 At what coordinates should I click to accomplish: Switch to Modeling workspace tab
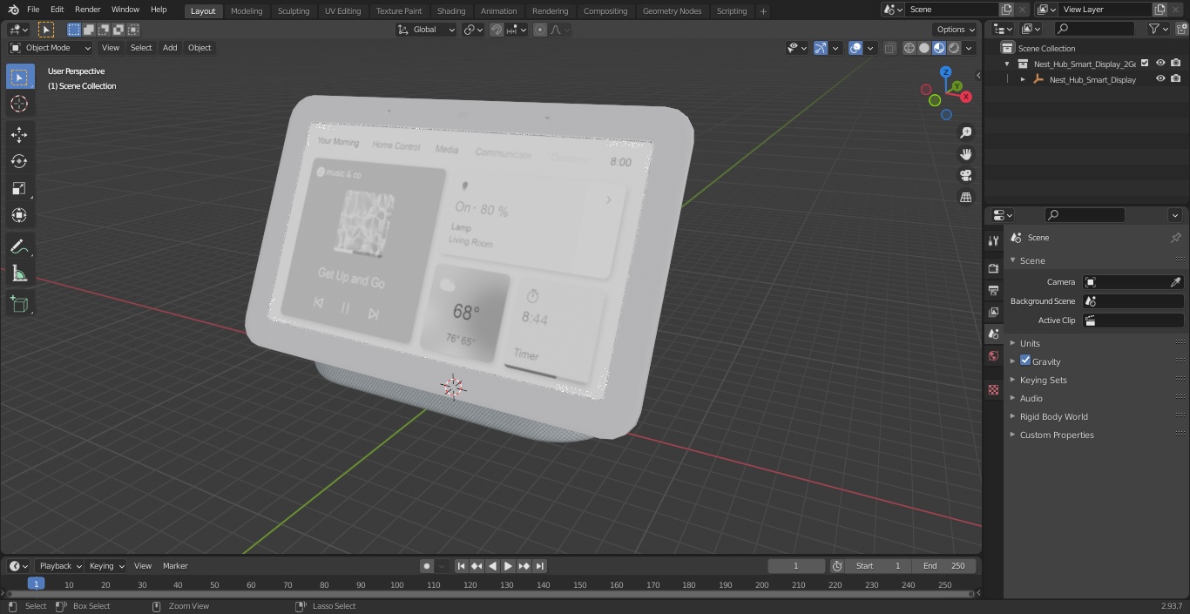[247, 11]
